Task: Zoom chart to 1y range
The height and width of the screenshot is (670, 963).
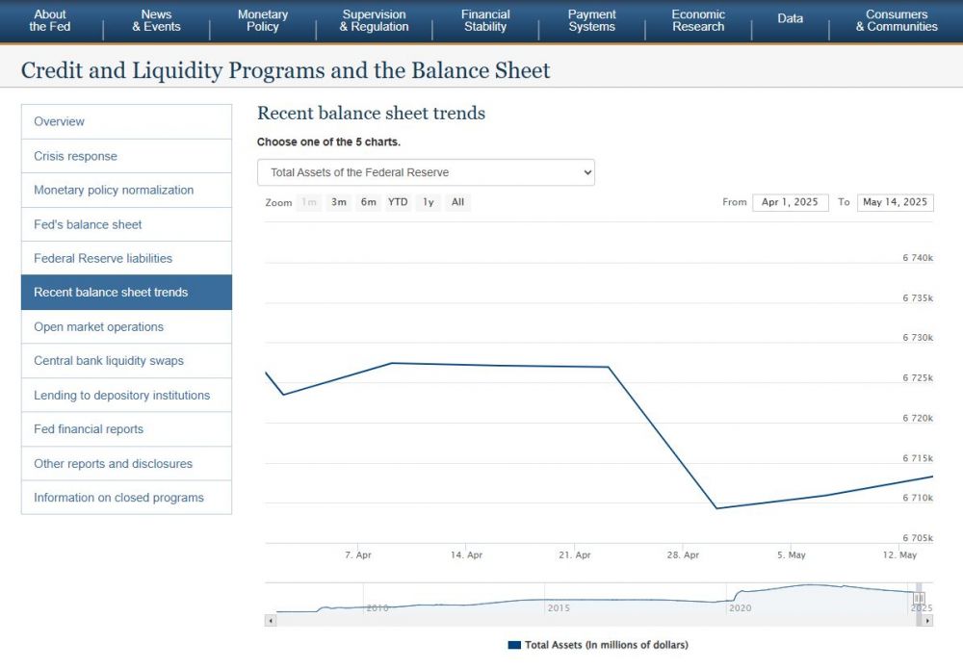Action: coord(429,202)
